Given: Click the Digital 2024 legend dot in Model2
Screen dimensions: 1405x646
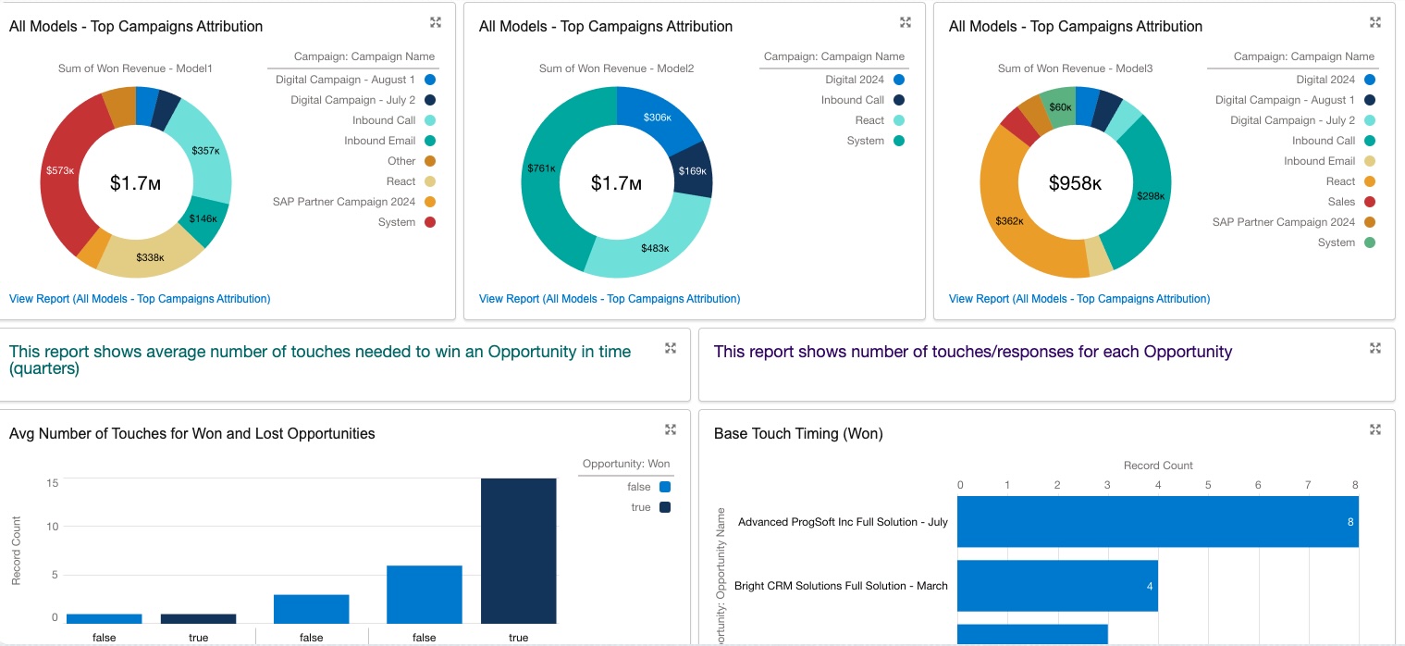Looking at the screenshot, I should pos(899,80).
